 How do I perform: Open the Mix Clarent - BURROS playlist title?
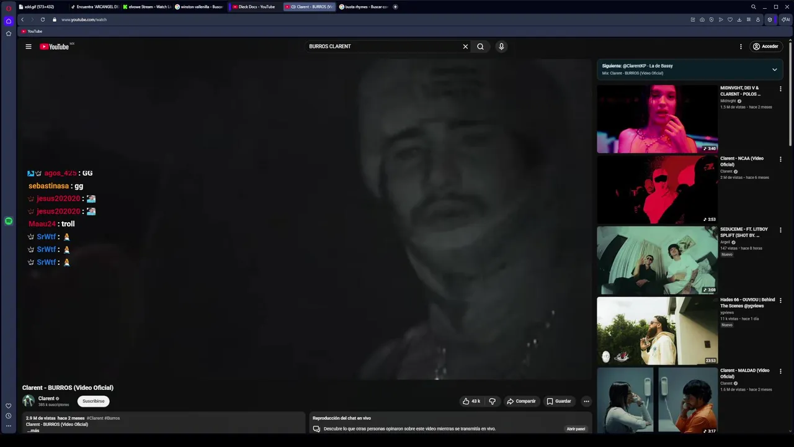tap(633, 73)
